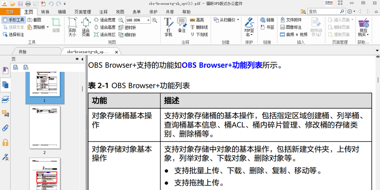380x190 pixels.
Task: Choose the 选择标注 annotation selection tool
Action: click(13, 35)
